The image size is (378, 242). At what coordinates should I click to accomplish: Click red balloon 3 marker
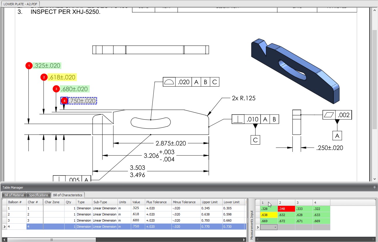[x=56, y=89]
